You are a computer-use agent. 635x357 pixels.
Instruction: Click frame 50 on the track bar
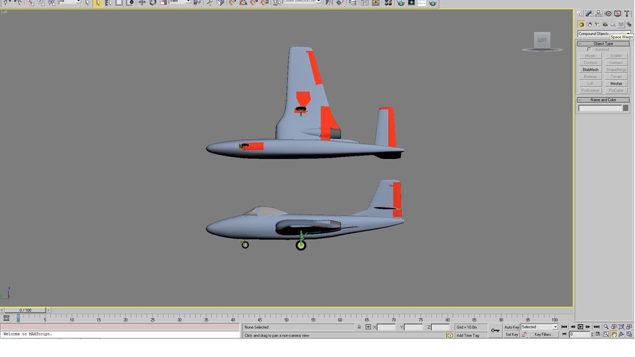click(x=286, y=320)
